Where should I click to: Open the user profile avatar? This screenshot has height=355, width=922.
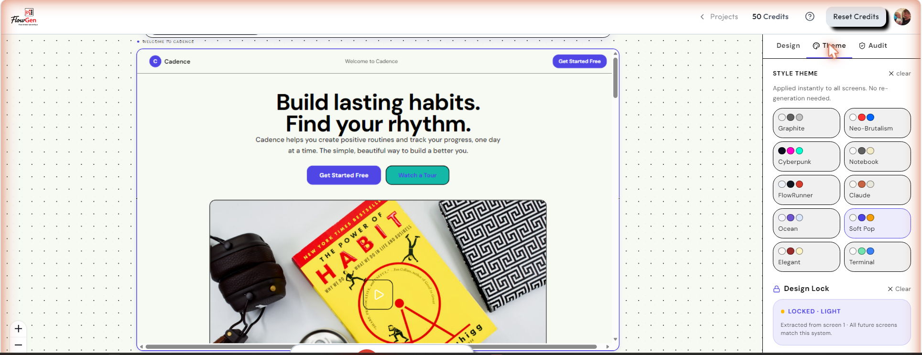pos(902,17)
